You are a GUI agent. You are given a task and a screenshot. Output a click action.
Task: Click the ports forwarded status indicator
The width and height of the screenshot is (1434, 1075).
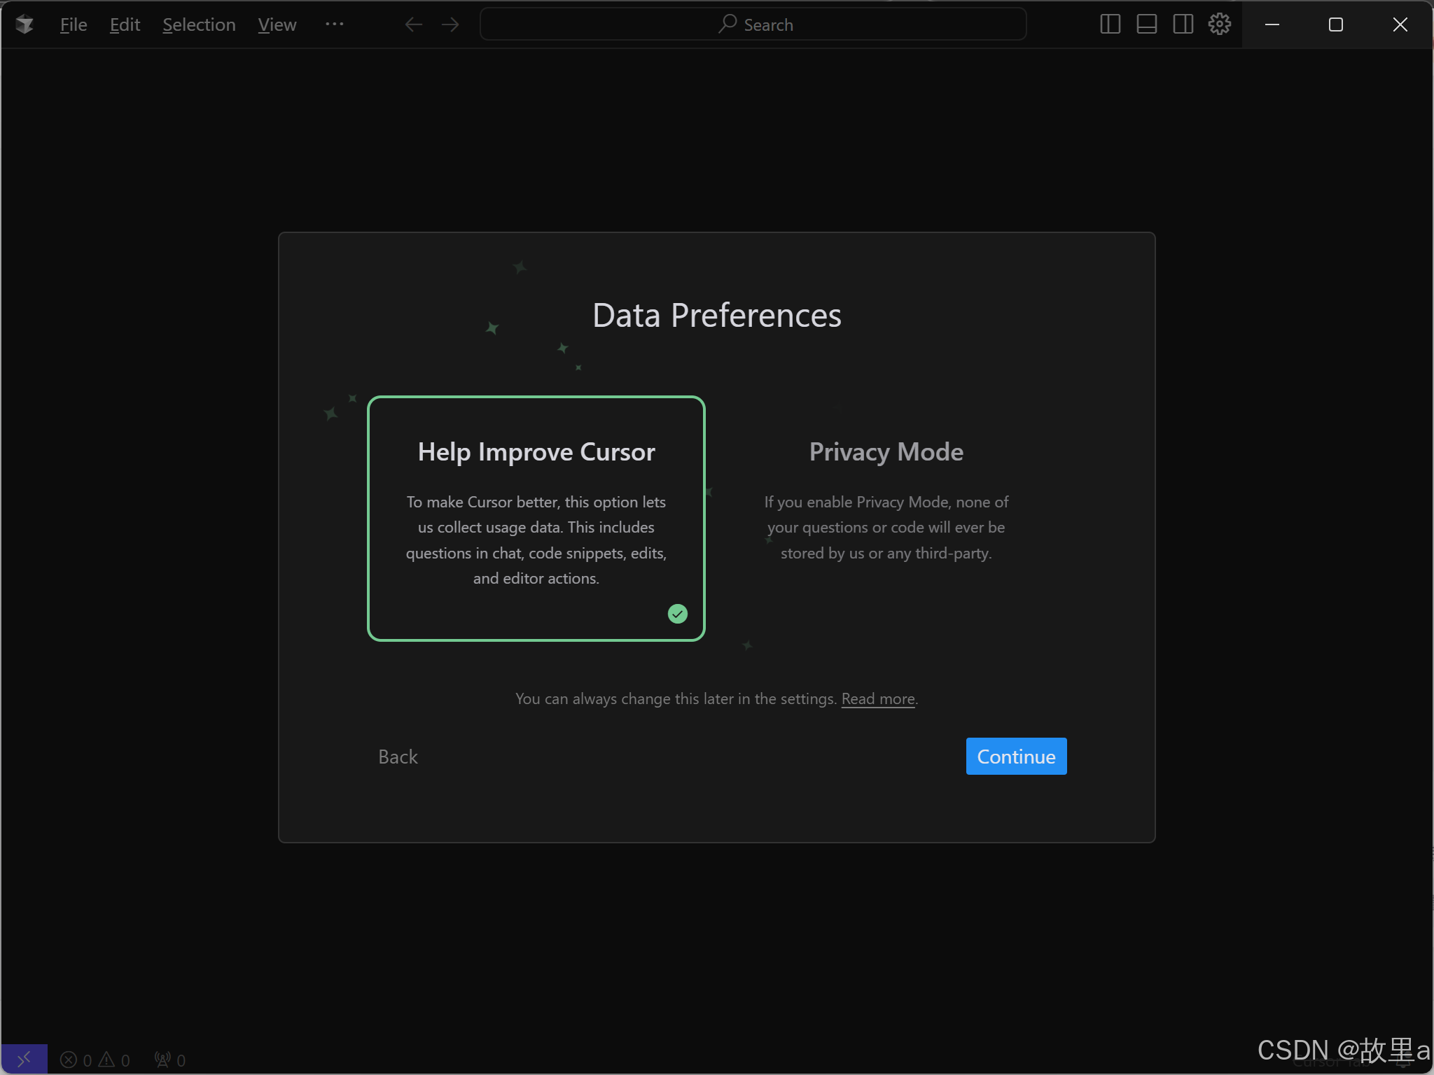click(x=170, y=1060)
